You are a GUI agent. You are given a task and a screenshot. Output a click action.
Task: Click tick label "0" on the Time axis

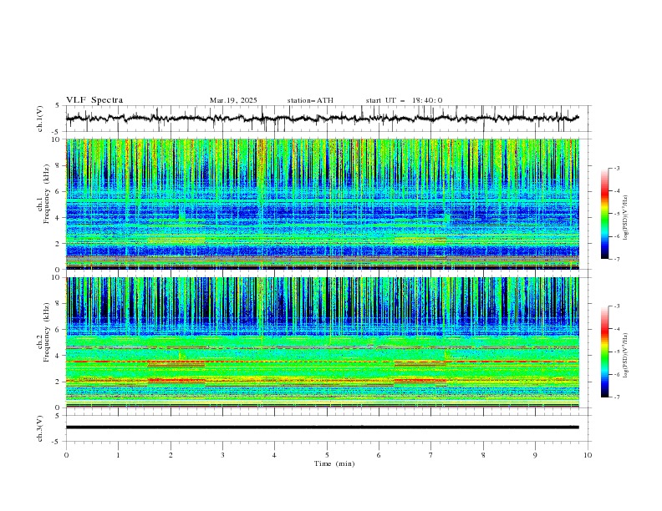click(66, 455)
